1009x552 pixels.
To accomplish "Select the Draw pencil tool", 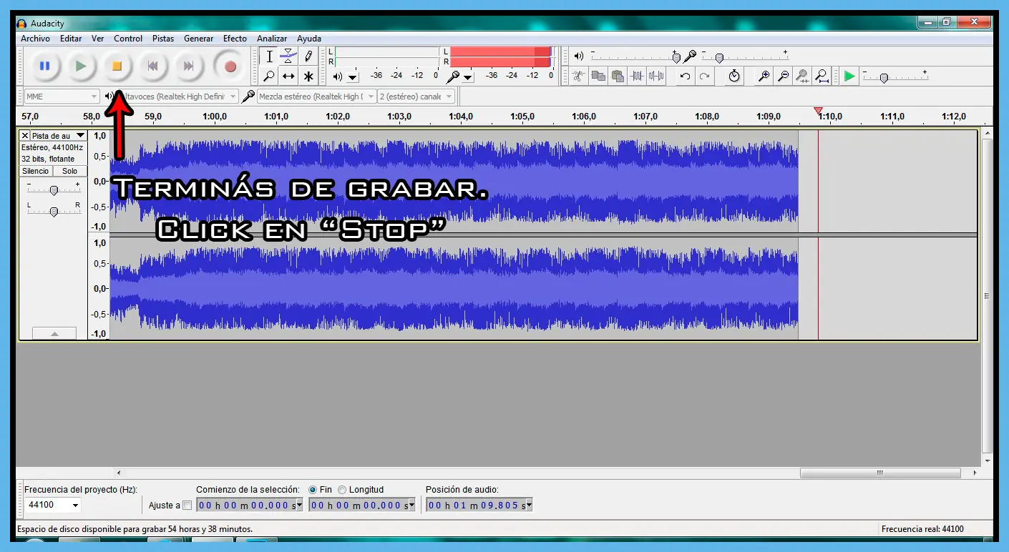I will coord(308,56).
